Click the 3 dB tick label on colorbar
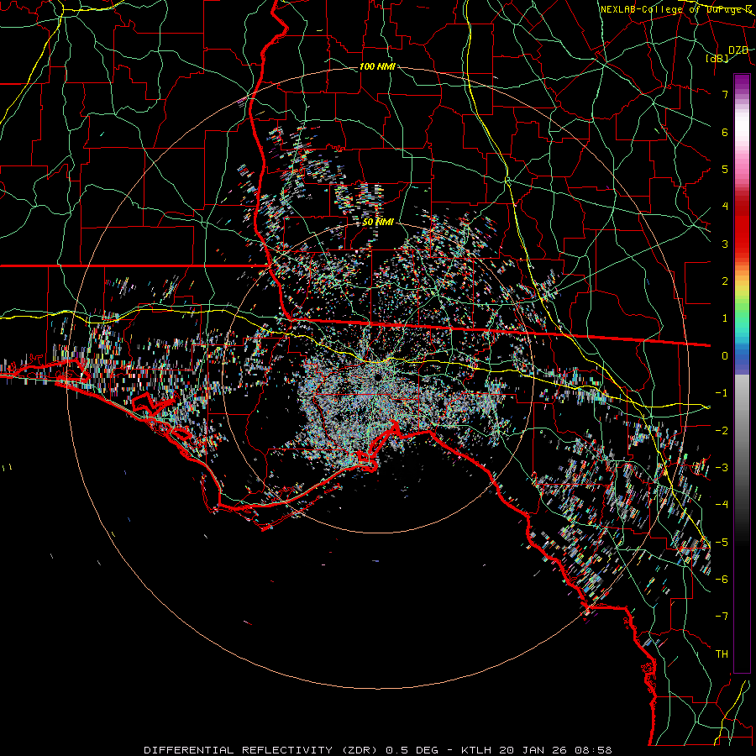The image size is (756, 756). tap(725, 244)
